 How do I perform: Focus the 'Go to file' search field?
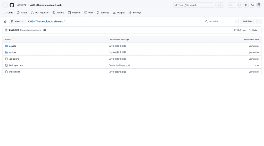point(221,21)
